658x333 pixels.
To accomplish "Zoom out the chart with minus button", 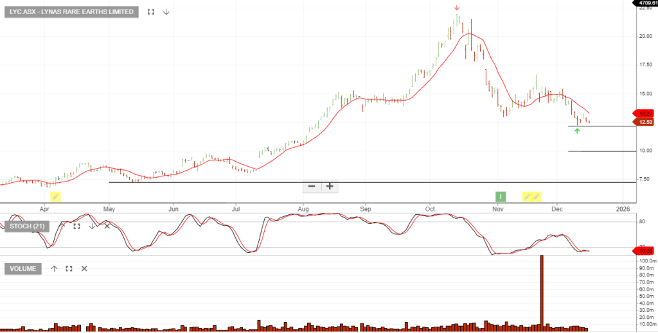I will point(312,187).
